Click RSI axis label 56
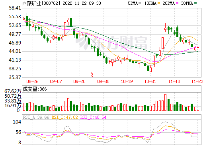 click(18, 132)
